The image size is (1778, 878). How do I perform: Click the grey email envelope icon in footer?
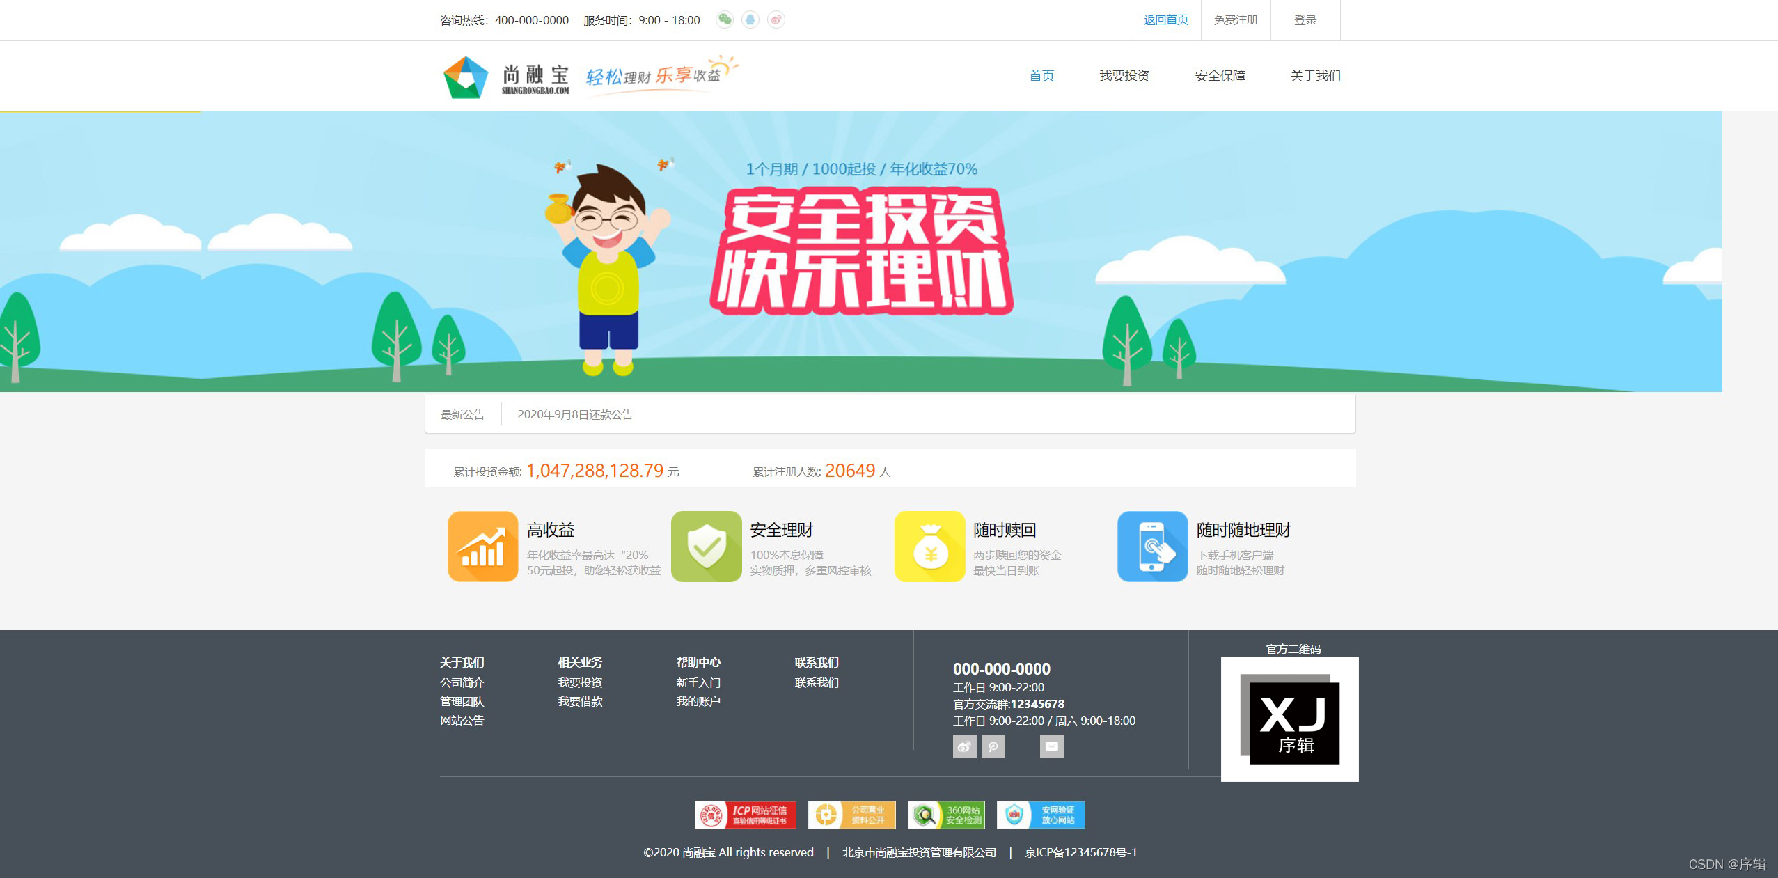(1051, 746)
